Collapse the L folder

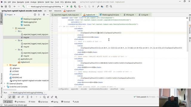(16, 31)
